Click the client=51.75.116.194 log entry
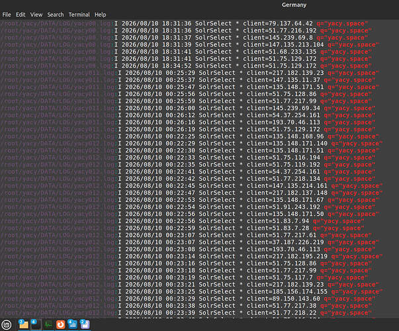 (283, 158)
